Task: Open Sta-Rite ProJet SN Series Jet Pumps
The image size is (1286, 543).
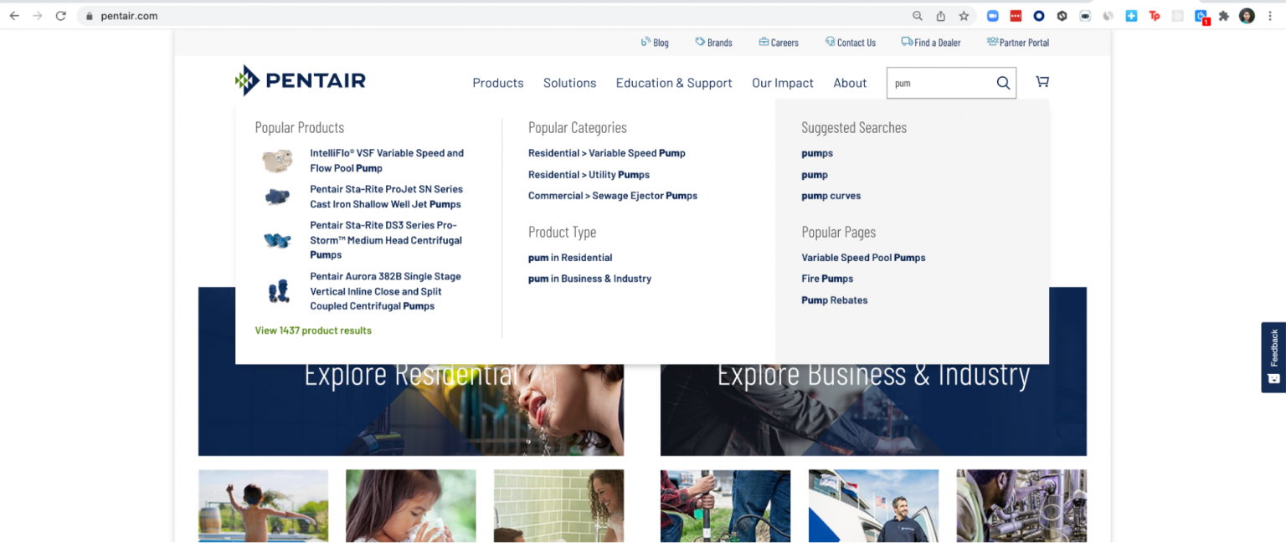Action: pos(386,197)
